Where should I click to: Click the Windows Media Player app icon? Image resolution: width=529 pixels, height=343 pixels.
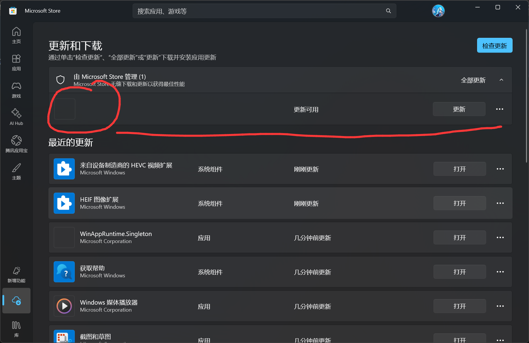[64, 306]
